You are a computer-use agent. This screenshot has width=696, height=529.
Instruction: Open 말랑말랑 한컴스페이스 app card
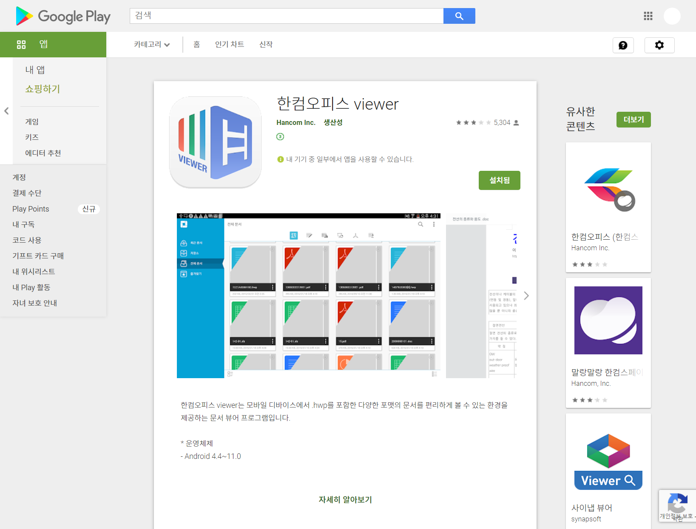[608, 343]
